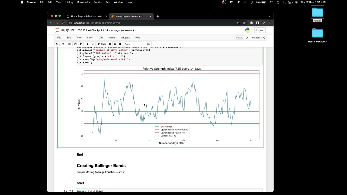
Task: Click the RSI plot output image
Action: click(x=169, y=106)
